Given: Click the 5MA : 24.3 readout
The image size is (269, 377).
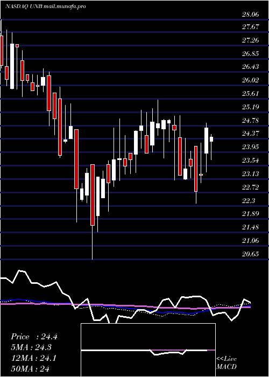Looking at the screenshot, I should click(x=31, y=347).
